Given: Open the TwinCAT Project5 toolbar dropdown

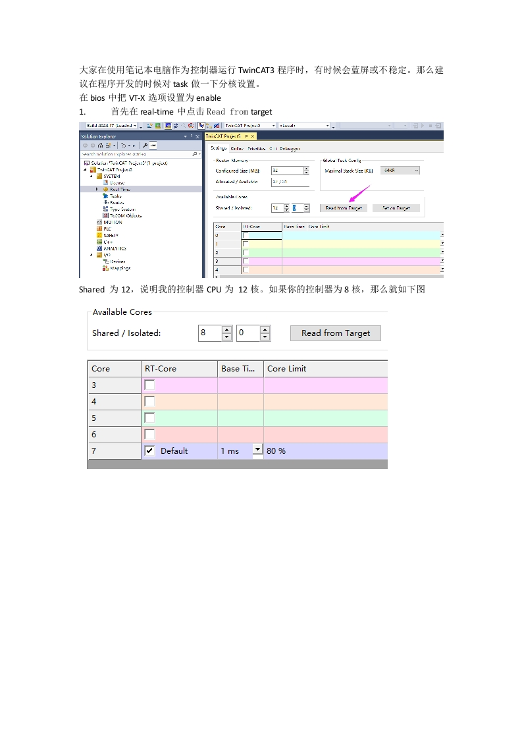Looking at the screenshot, I should (x=273, y=126).
